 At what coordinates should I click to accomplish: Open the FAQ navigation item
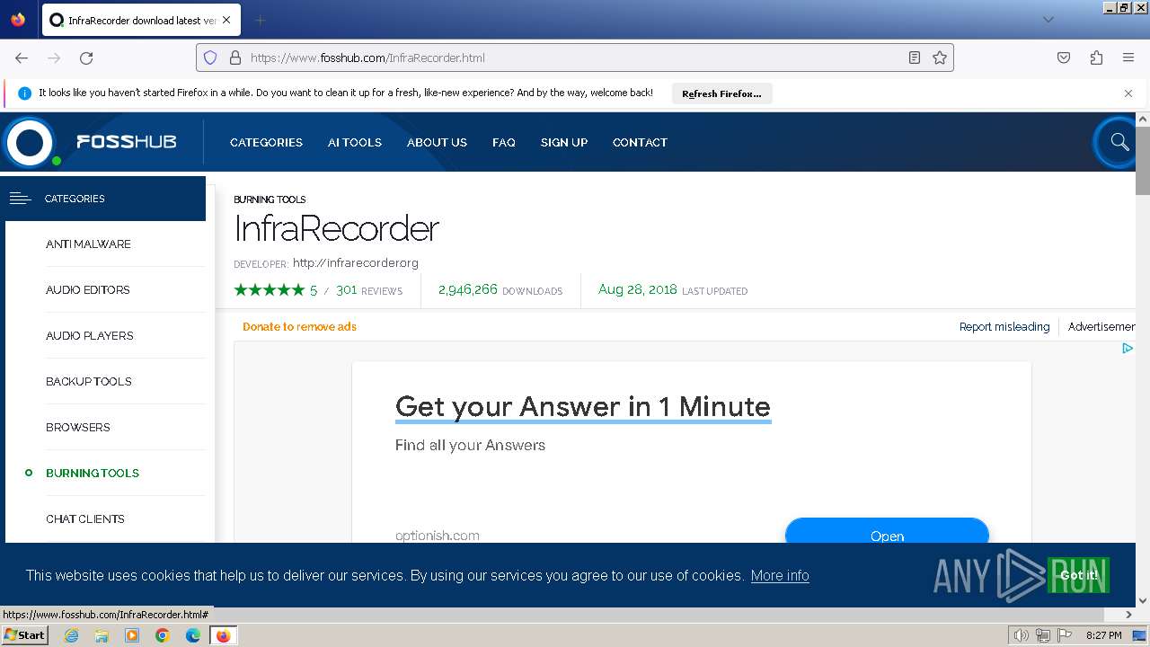point(504,142)
